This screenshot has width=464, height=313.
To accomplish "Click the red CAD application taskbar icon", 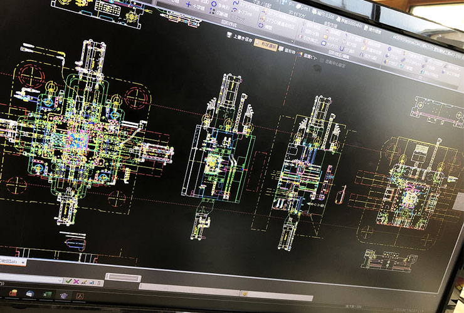I will 13,292.
